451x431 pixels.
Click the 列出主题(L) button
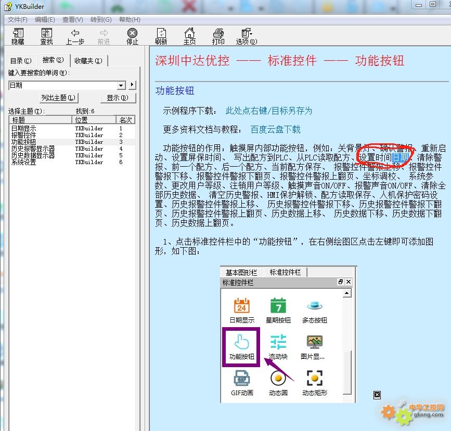click(59, 98)
